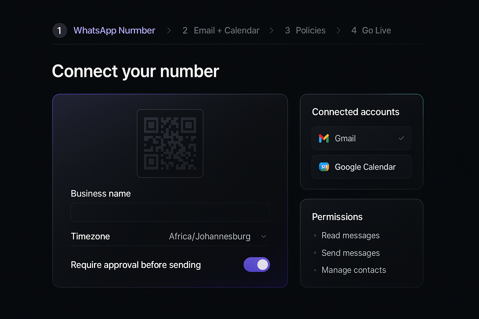
Task: Toggle Require approval before sending switch
Action: tap(256, 264)
